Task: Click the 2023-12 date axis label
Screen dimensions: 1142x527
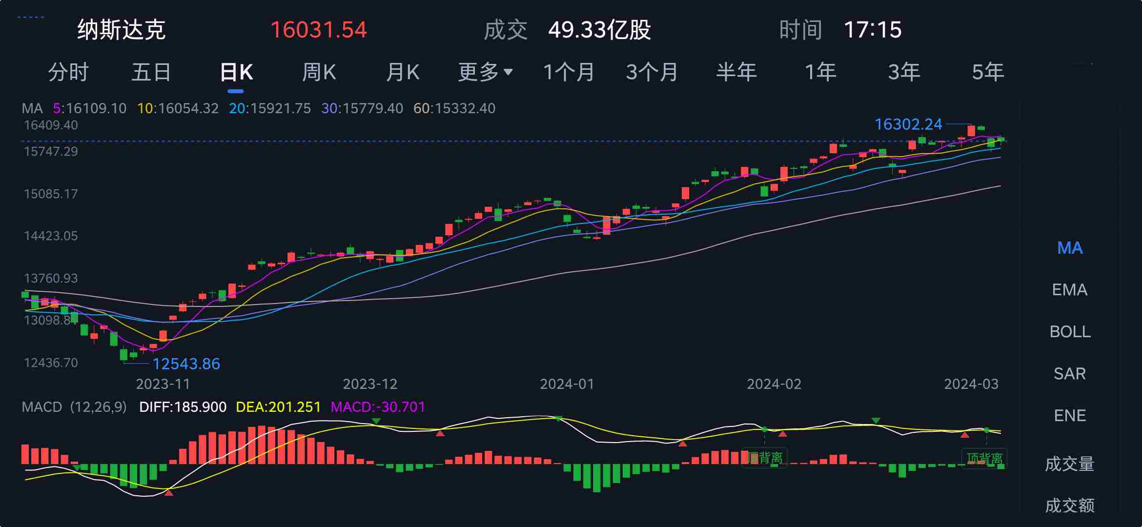Action: pos(370,384)
